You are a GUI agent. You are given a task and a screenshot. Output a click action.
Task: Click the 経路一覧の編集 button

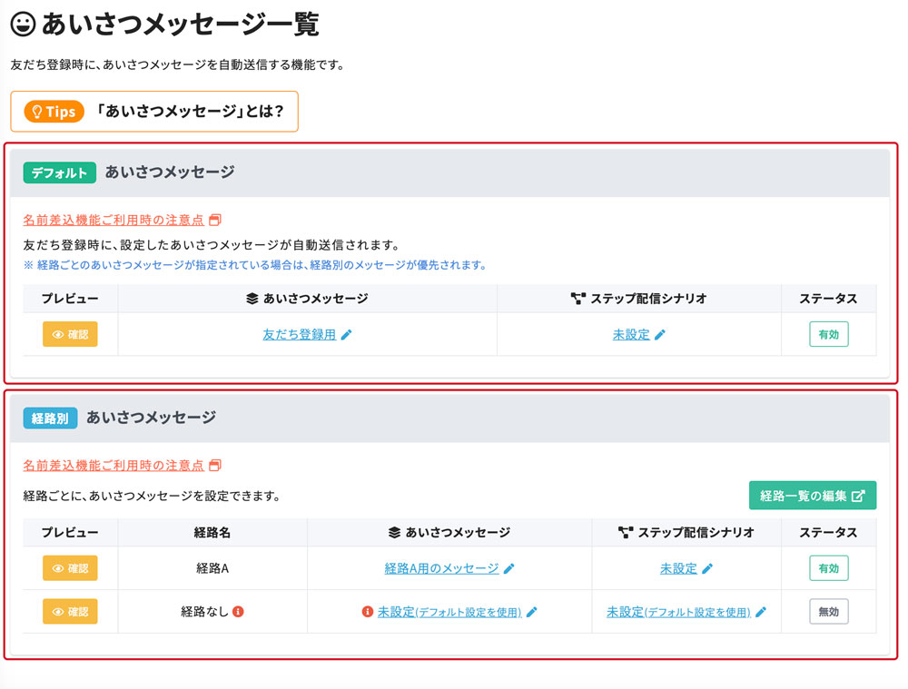coord(813,496)
